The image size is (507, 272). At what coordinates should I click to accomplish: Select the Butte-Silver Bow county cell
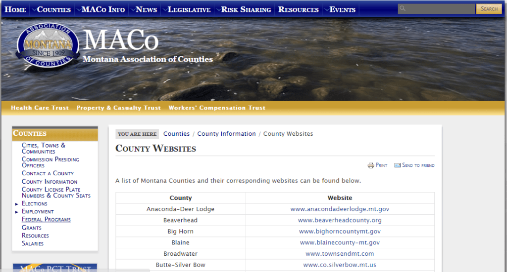point(181,265)
